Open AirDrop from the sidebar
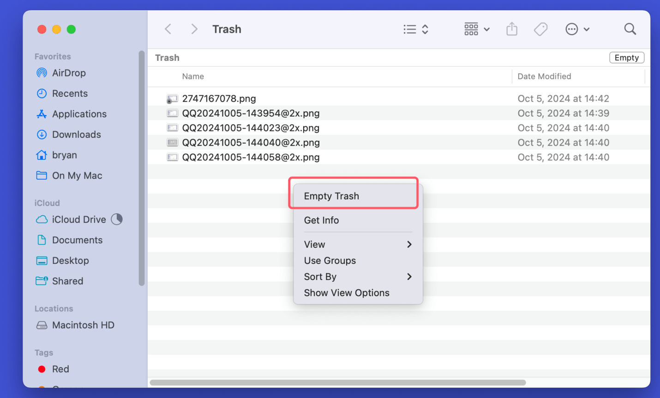Image resolution: width=660 pixels, height=398 pixels. tap(68, 73)
